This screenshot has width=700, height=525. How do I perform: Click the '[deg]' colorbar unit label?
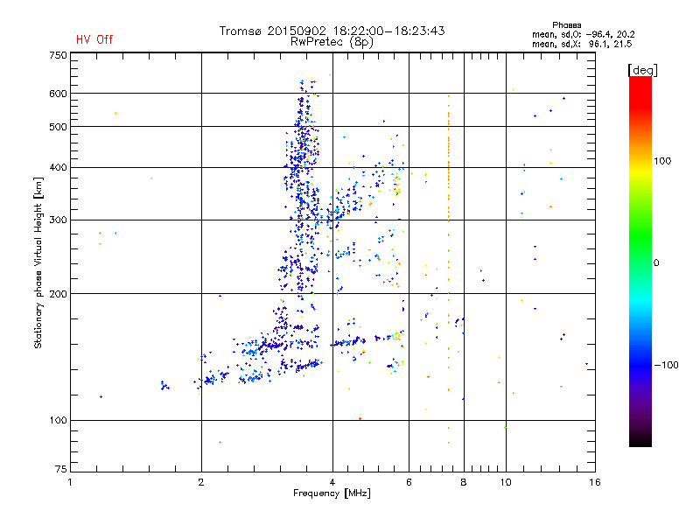tap(642, 70)
